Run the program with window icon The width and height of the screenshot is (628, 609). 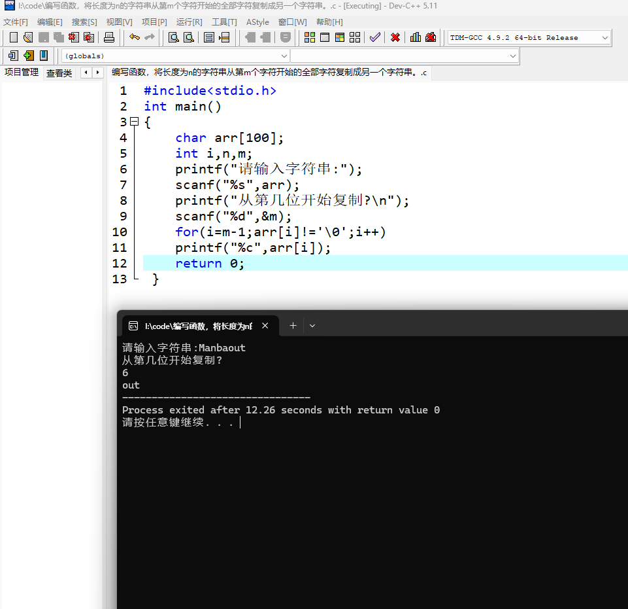click(x=325, y=37)
